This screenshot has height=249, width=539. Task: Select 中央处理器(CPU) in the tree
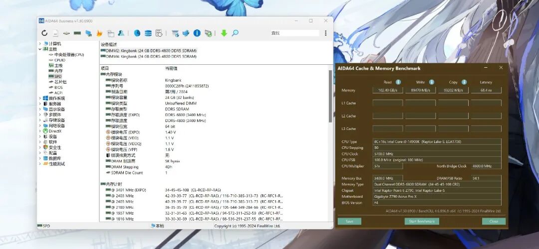pyautogui.click(x=66, y=55)
